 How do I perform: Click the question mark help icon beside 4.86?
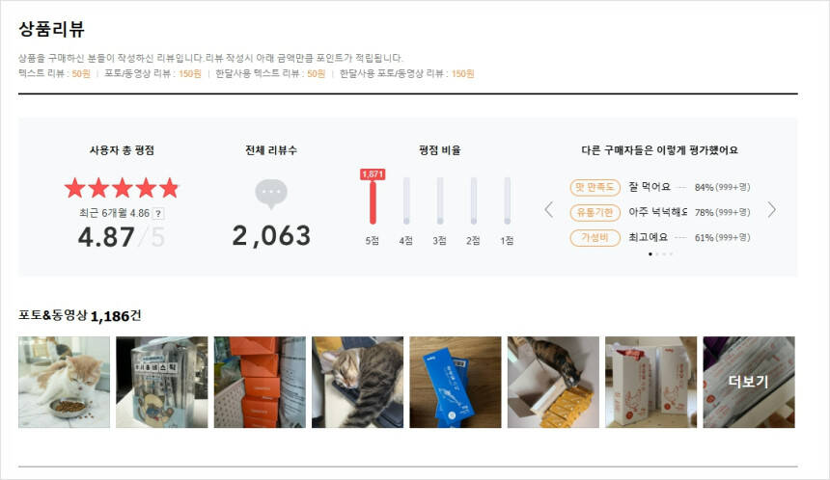pyautogui.click(x=158, y=214)
